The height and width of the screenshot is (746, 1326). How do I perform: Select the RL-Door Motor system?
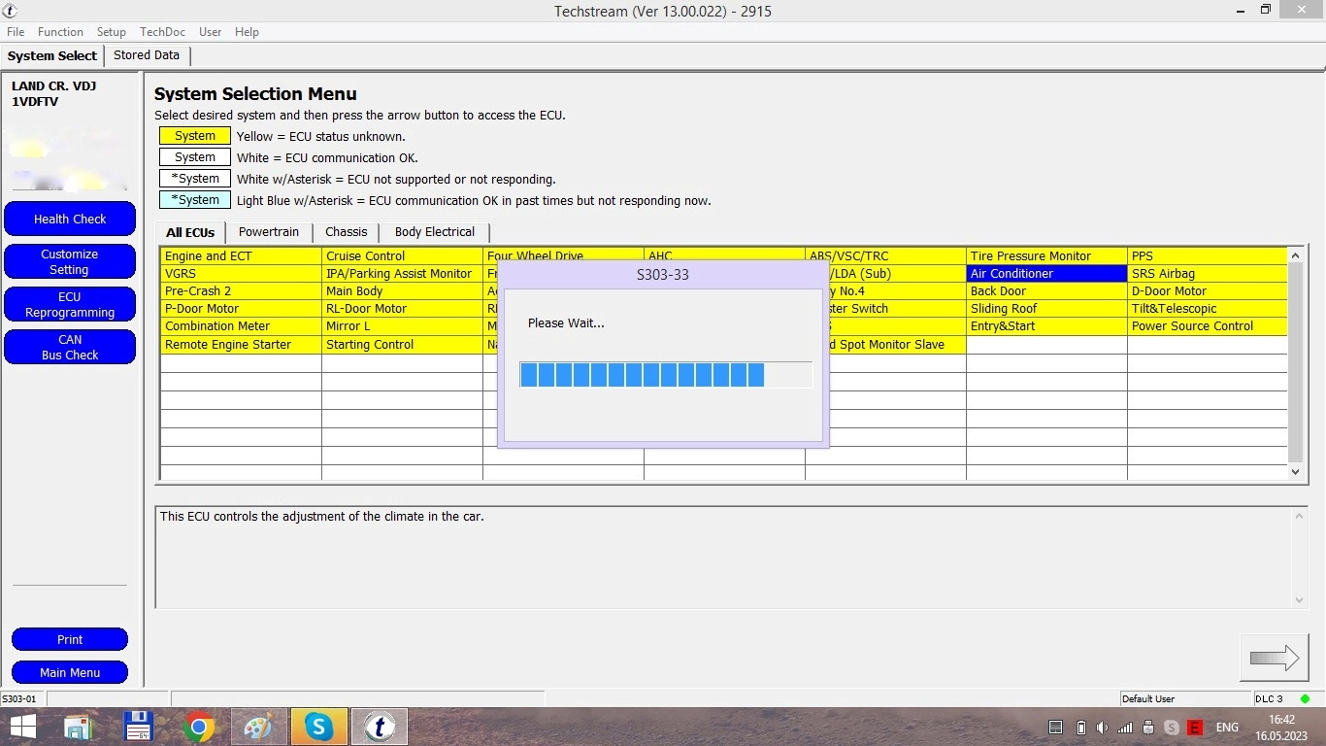402,309
